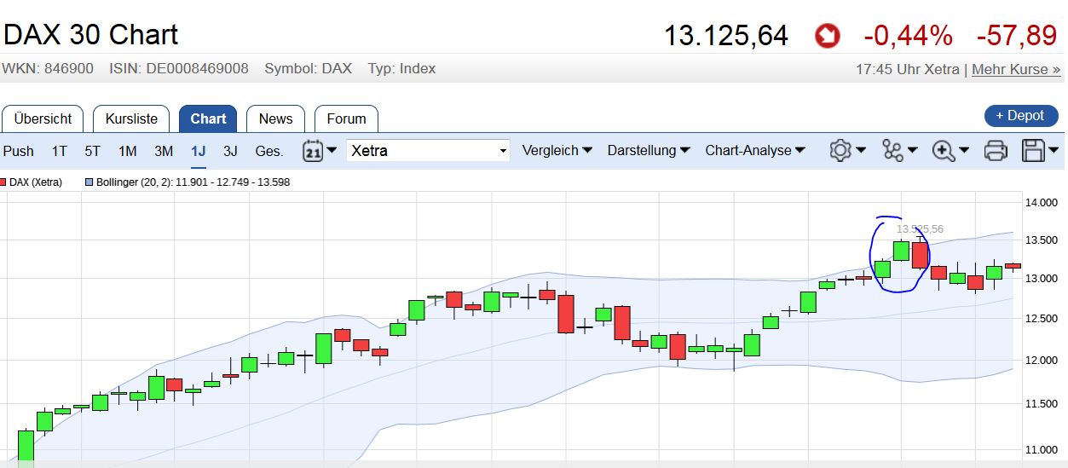Expand the Vergleich dropdown

tap(557, 151)
